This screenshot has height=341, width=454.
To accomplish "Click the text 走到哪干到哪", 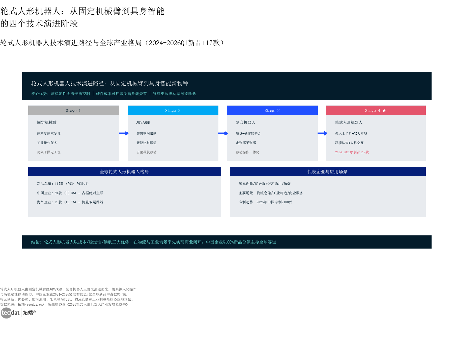I will click(x=246, y=143).
